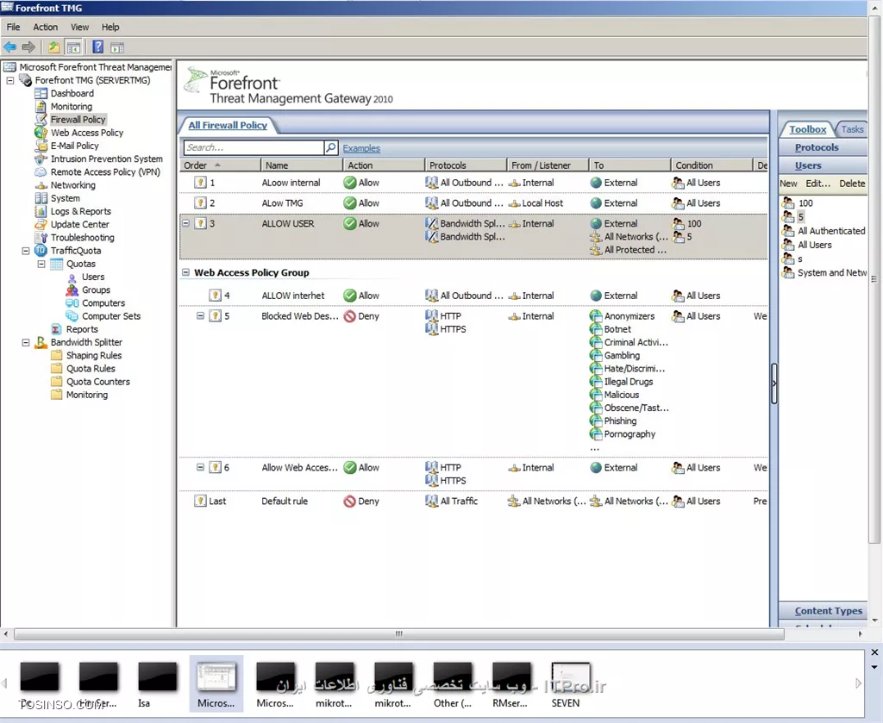Switch to the Toolbox tab
This screenshot has height=723, width=883.
[807, 129]
